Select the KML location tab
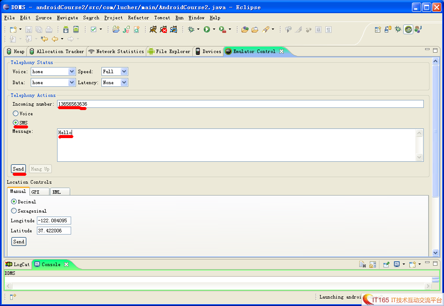The width and height of the screenshot is (444, 306). [x=60, y=192]
